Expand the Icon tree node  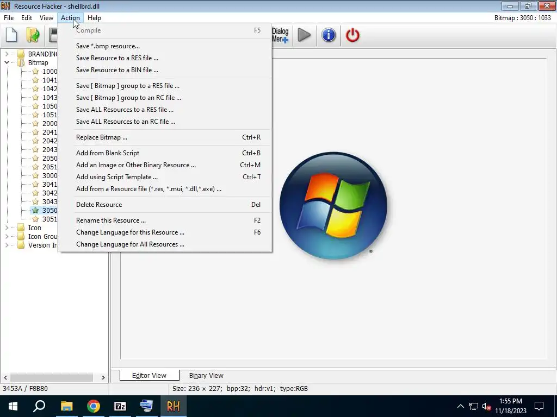click(7, 228)
